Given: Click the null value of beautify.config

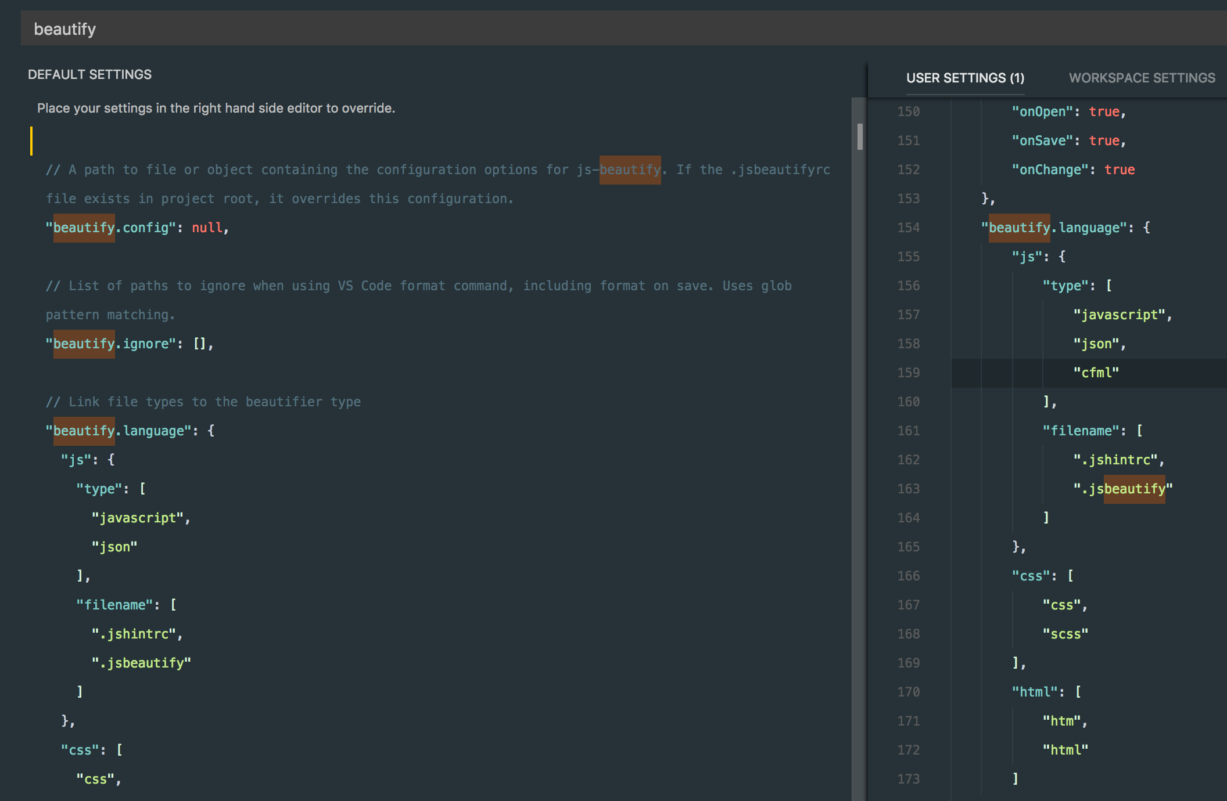Looking at the screenshot, I should 207,228.
